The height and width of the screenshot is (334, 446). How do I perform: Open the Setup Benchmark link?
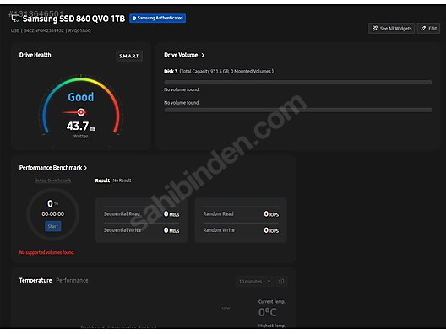click(53, 180)
